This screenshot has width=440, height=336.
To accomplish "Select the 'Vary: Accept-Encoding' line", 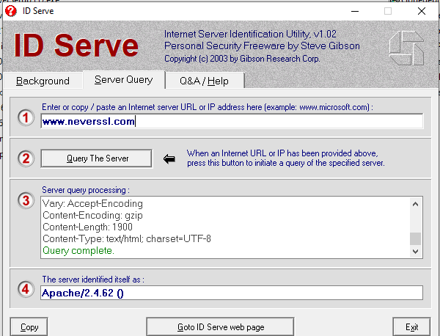I will [x=92, y=203].
